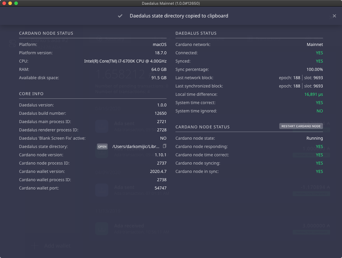Click the local time difference value
342x258 pixels.
(x=313, y=94)
